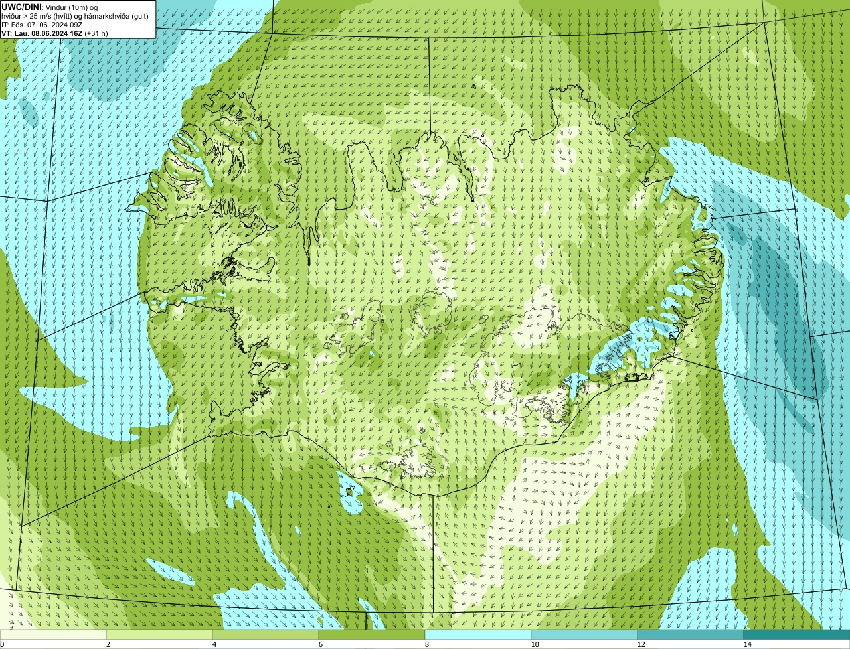850x649 pixels.
Task: Click the "12" label on the color scale
Action: 641,644
